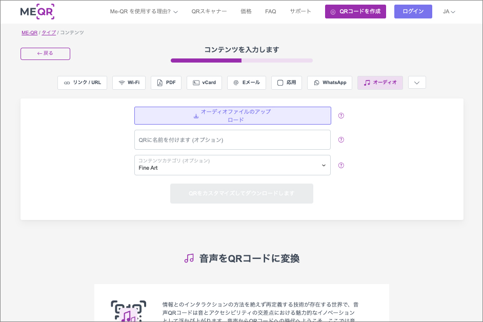
Task: Click the オーディオファイルのアップロード upload area
Action: (232, 116)
